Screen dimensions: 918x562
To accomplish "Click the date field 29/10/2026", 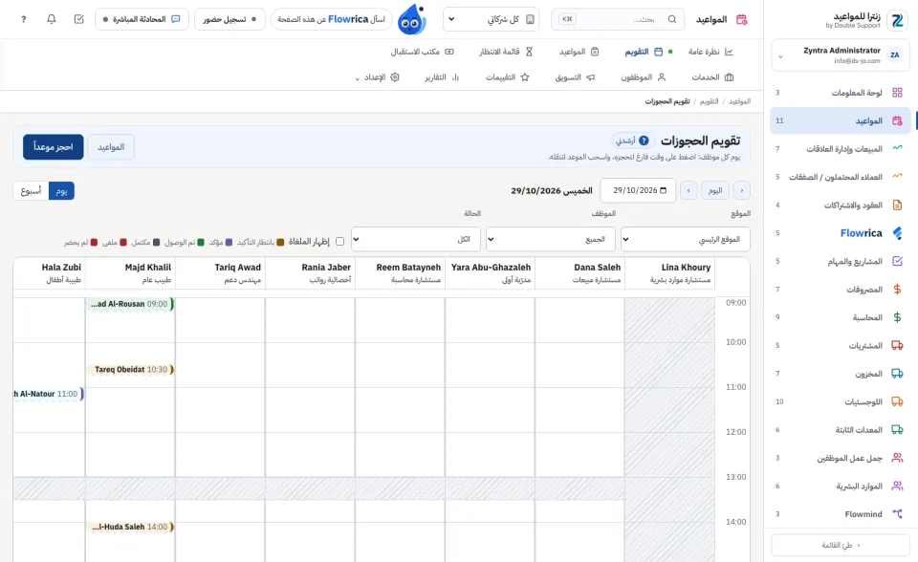I will coord(638,190).
